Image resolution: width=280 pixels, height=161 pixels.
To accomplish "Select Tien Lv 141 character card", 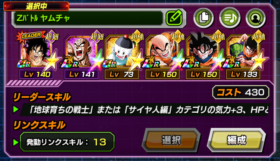I will pyautogui.click(x=81, y=55).
